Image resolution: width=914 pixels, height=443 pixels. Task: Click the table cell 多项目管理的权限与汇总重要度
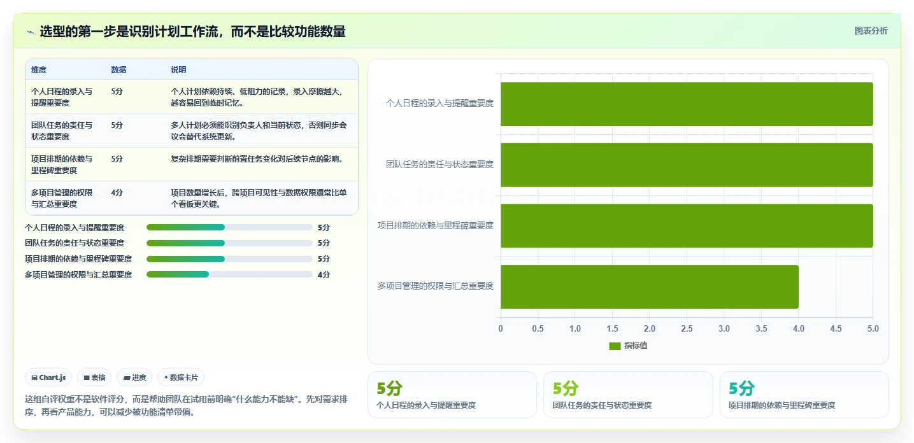point(62,198)
